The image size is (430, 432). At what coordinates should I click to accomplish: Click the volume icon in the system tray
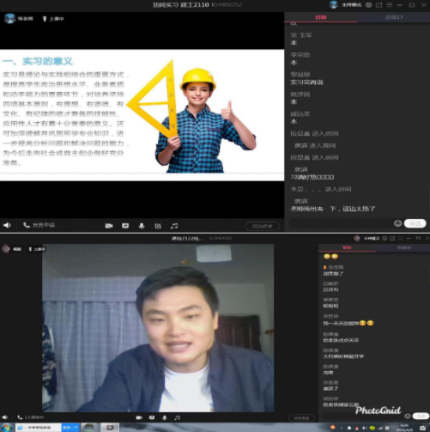(364, 428)
